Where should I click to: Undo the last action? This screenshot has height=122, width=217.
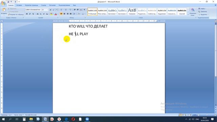(x=11, y=2)
